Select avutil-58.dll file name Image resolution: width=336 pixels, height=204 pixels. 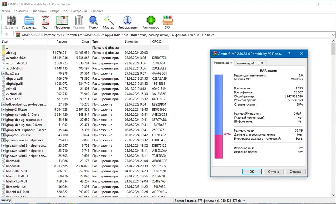click(14, 68)
